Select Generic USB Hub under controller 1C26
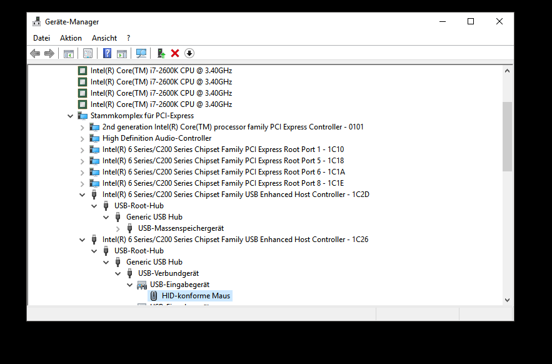 (x=154, y=262)
